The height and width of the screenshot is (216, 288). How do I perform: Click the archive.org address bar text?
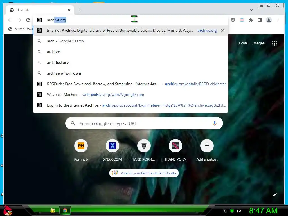point(56,20)
